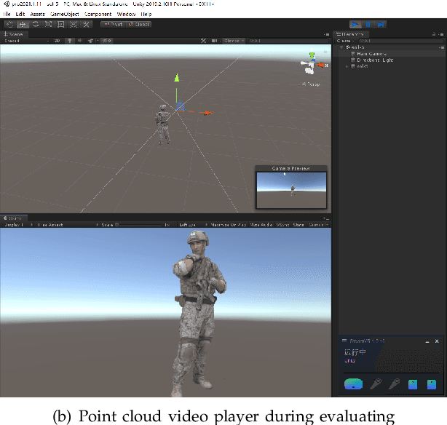447x425 pixels.
Task: Toggle the Pivot handle position button
Action: tap(113, 24)
